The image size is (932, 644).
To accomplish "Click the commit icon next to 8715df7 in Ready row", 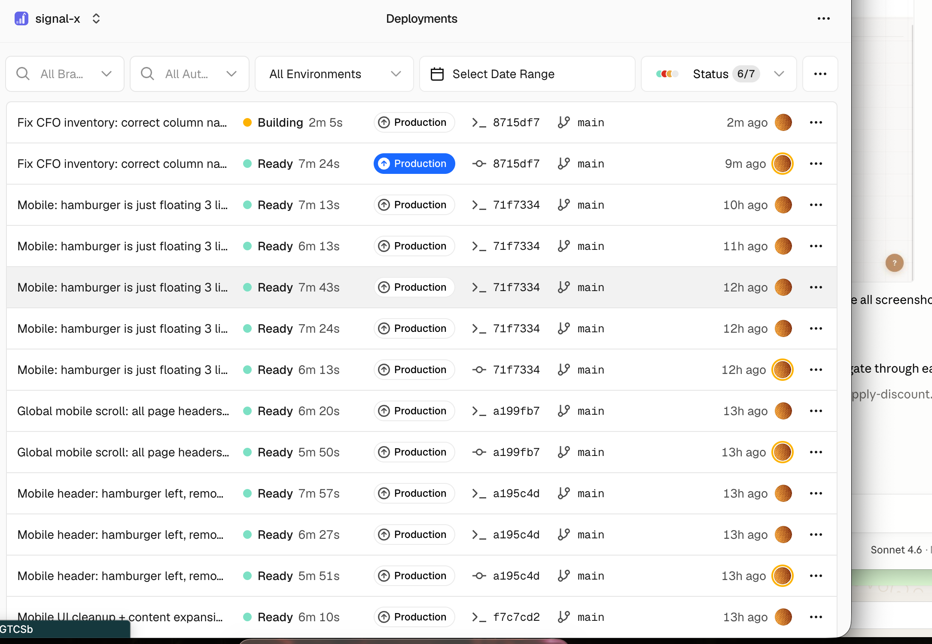I will [479, 164].
